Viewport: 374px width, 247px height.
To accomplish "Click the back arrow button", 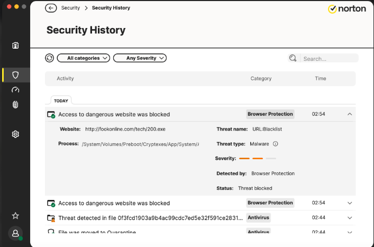I will (51, 8).
